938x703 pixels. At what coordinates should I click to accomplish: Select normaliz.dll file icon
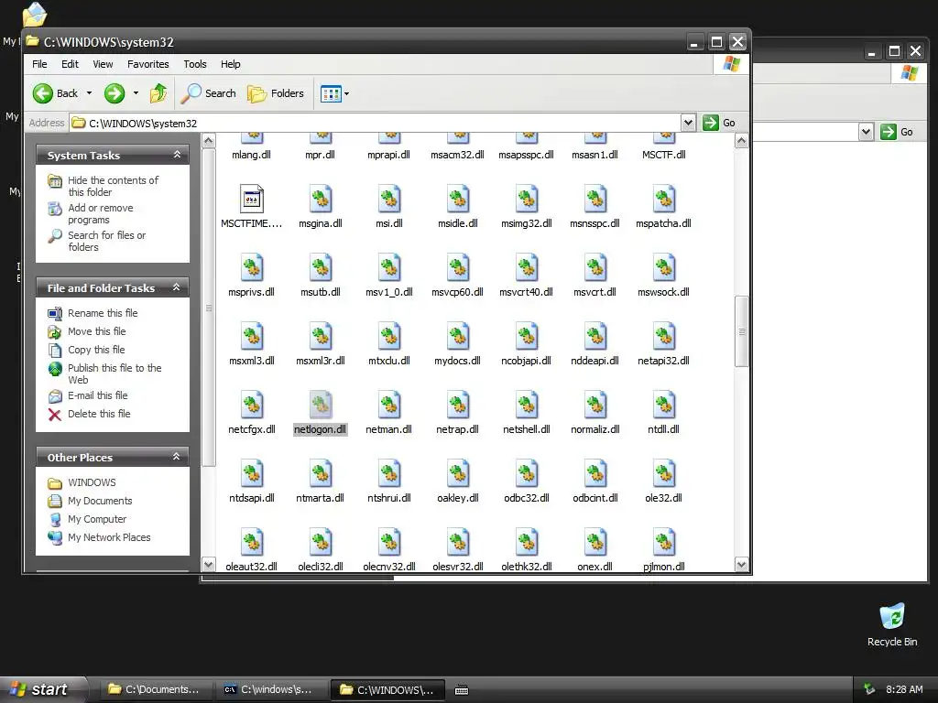tap(594, 406)
